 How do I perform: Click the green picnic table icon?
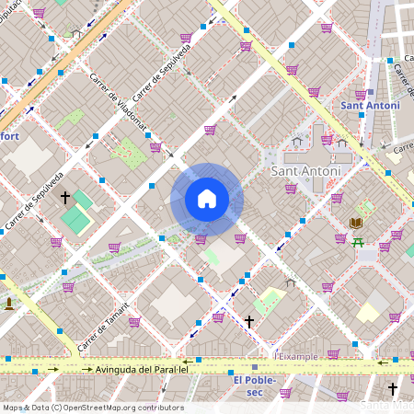click(x=358, y=243)
